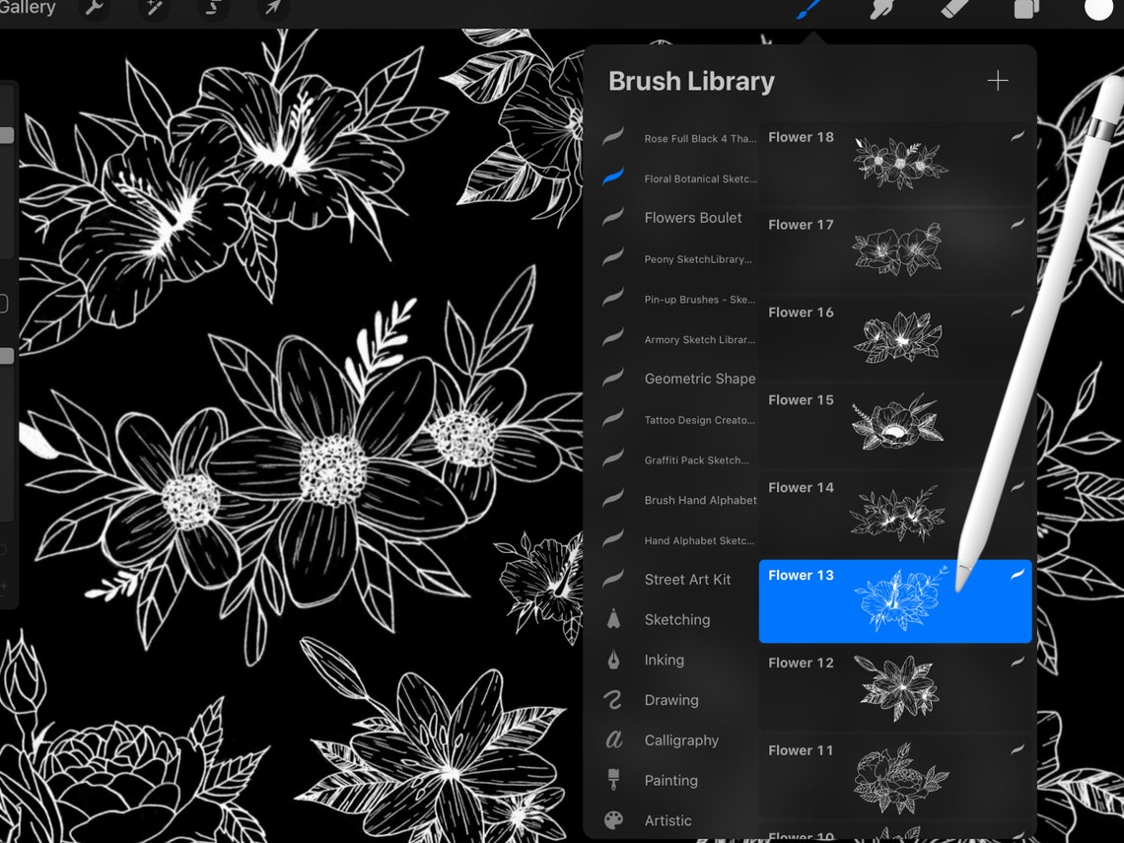Select Rose Full Black 4 brush set

tap(679, 138)
